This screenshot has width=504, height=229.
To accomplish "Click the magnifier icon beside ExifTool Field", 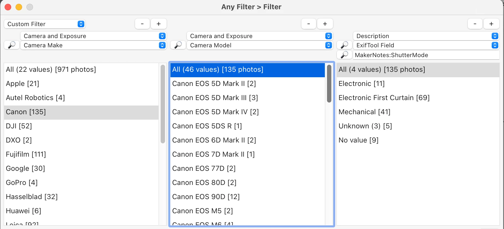I will point(344,45).
